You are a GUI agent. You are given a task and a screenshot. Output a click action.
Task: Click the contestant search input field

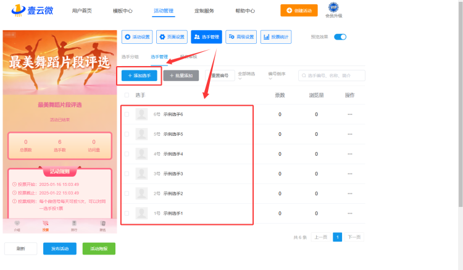point(332,75)
